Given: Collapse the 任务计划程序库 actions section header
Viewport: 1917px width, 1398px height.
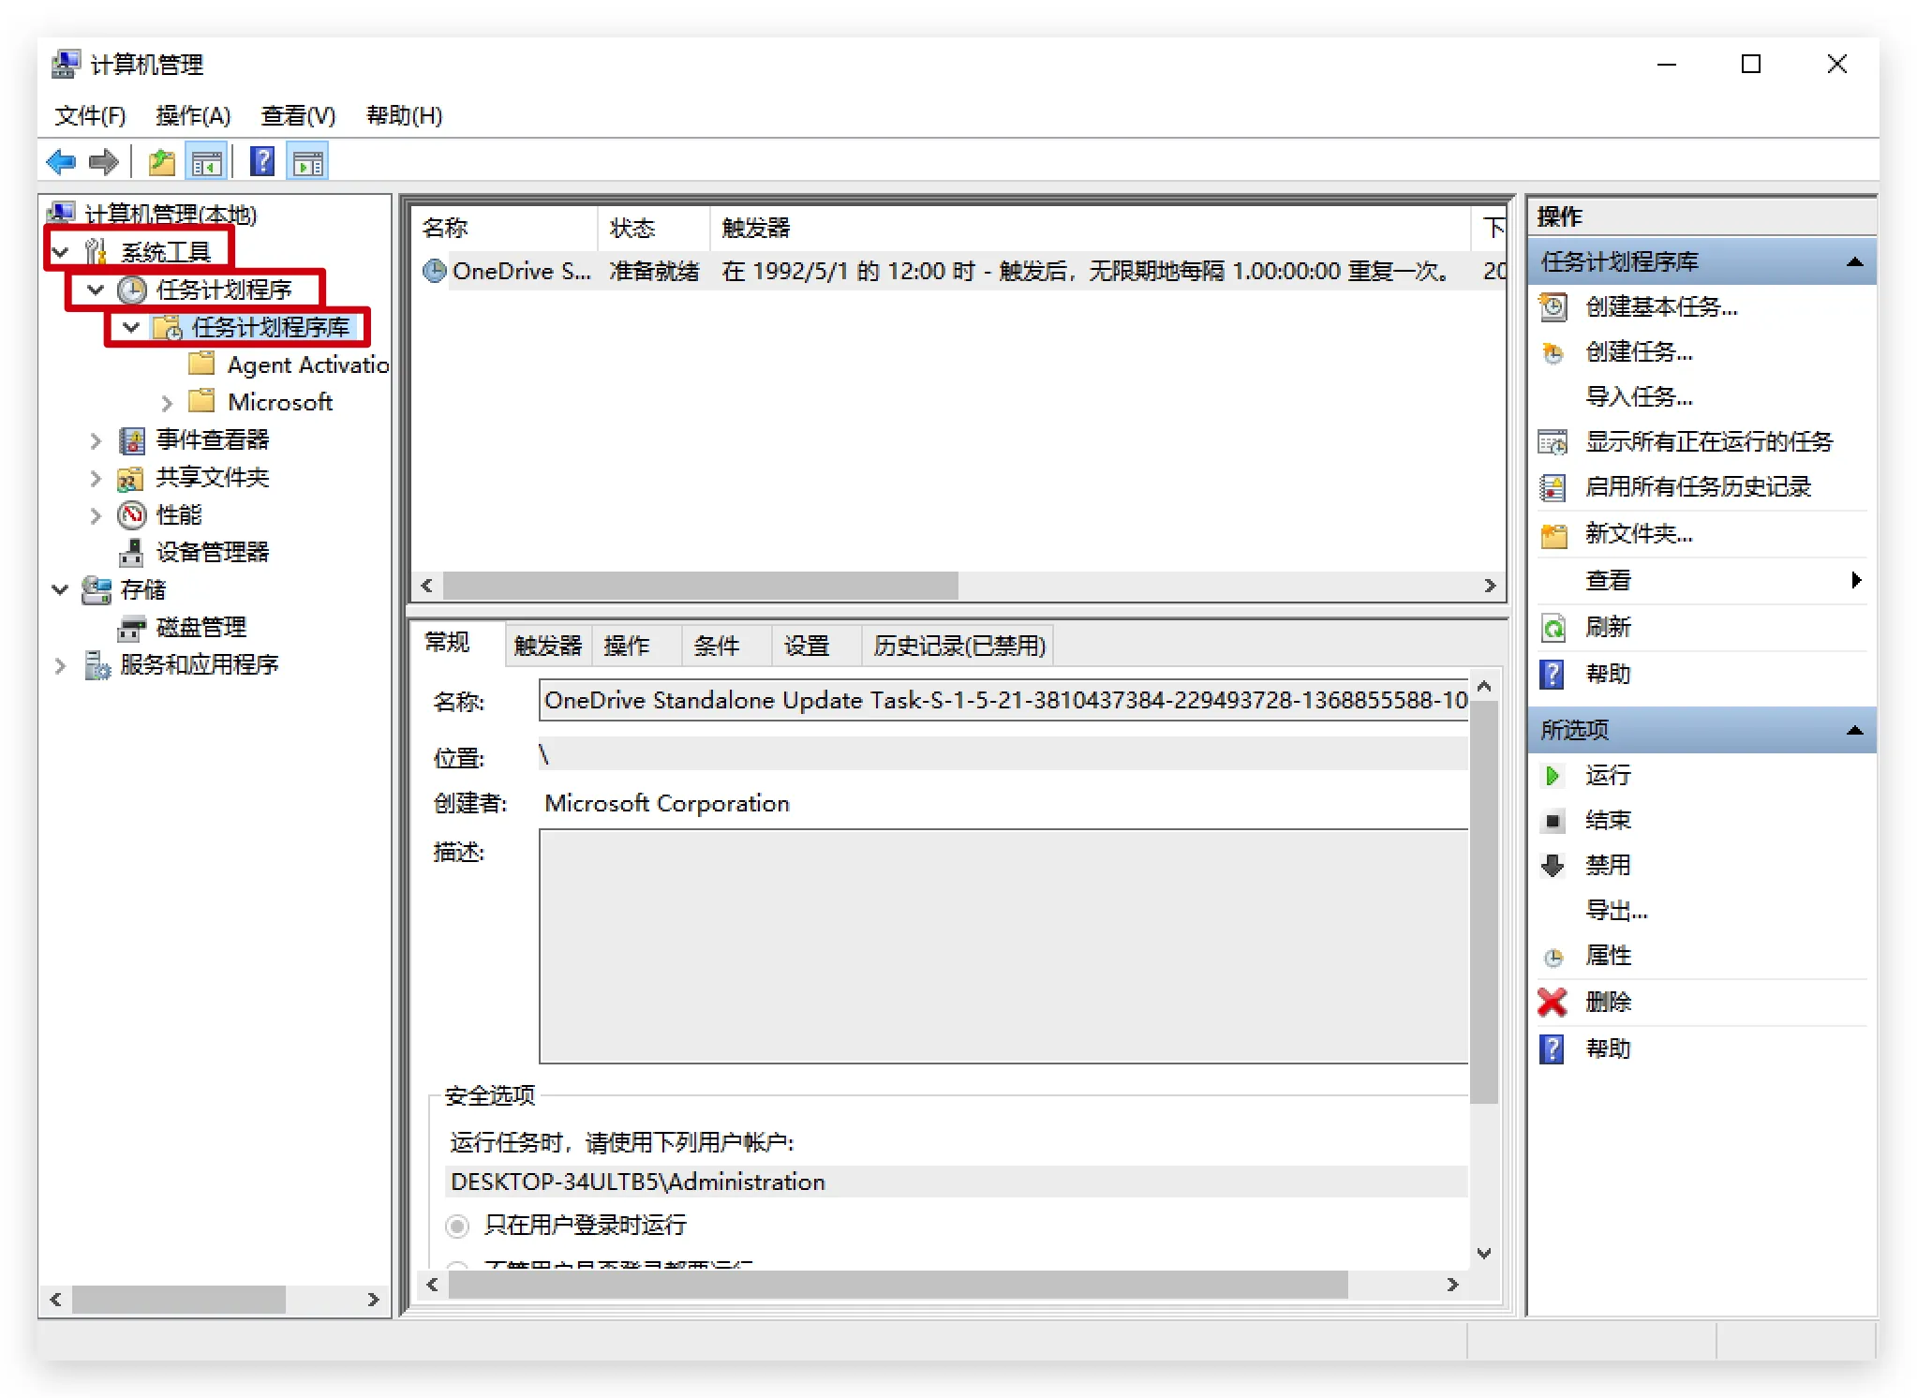Looking at the screenshot, I should pos(1702,261).
